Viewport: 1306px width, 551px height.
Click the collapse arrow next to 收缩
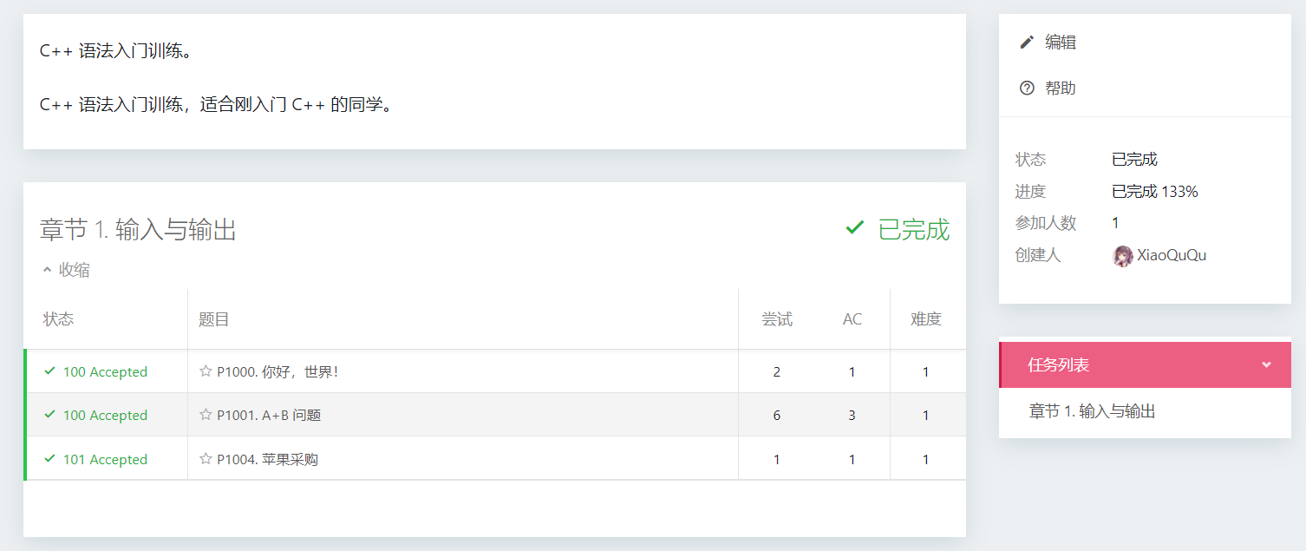click(47, 269)
